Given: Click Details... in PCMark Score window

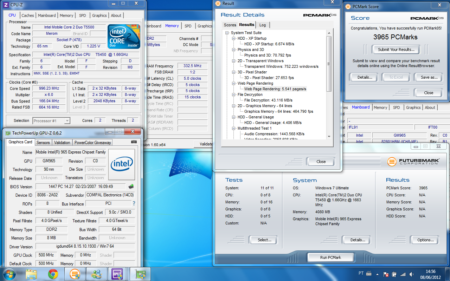Looking at the screenshot, I should 365,77.
